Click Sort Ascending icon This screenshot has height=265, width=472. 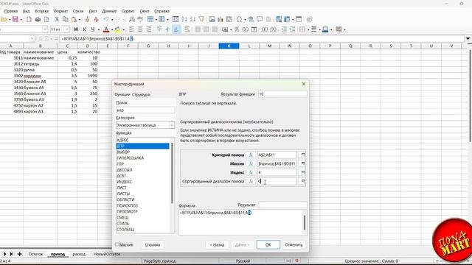coord(184,20)
